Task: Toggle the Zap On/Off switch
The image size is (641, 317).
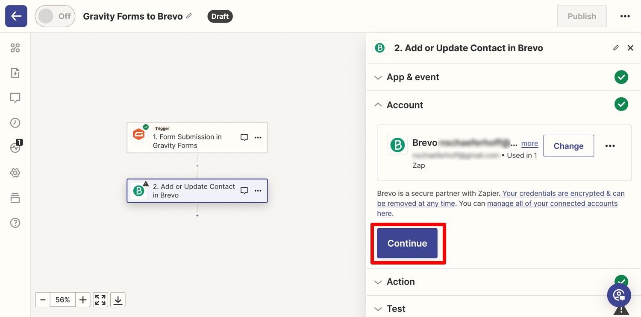Action: [x=55, y=16]
